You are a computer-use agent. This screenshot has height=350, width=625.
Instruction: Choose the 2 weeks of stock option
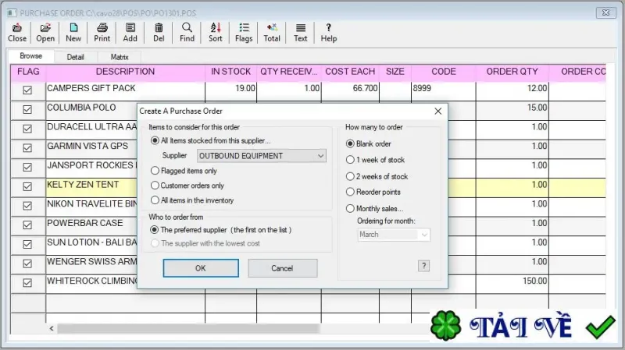[x=377, y=176]
